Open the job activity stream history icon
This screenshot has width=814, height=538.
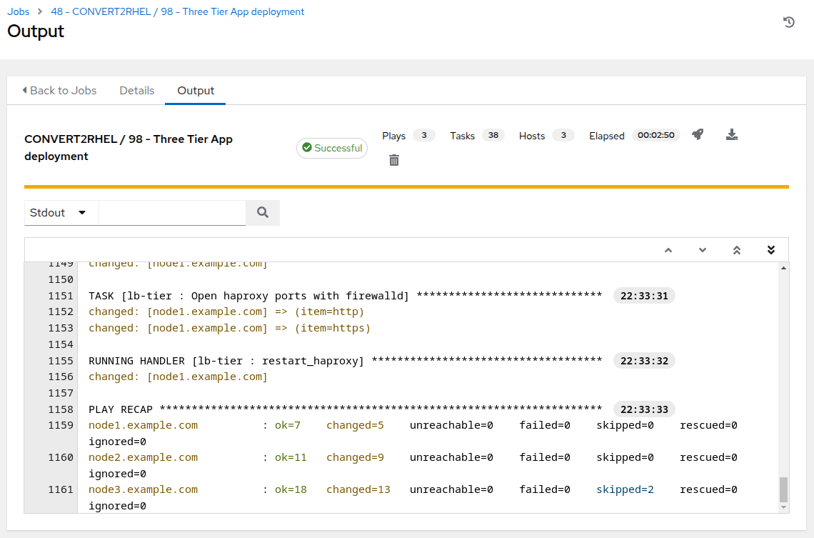tap(788, 22)
